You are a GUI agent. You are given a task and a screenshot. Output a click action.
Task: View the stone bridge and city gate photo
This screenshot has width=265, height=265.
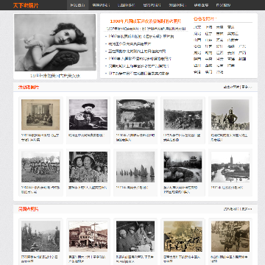point(183,167)
